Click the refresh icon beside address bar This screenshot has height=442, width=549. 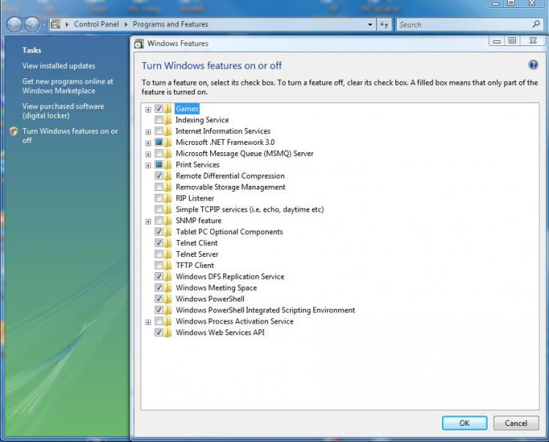(384, 24)
